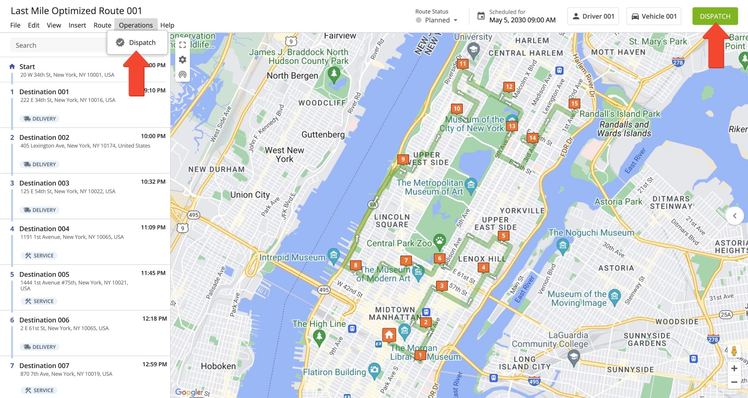Image resolution: width=748 pixels, height=398 pixels.
Task: Toggle the map collapse arrow button
Action: (735, 215)
